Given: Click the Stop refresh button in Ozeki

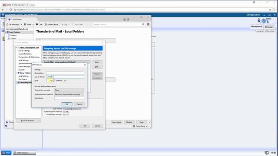Looking at the screenshot, I should 270,31.
